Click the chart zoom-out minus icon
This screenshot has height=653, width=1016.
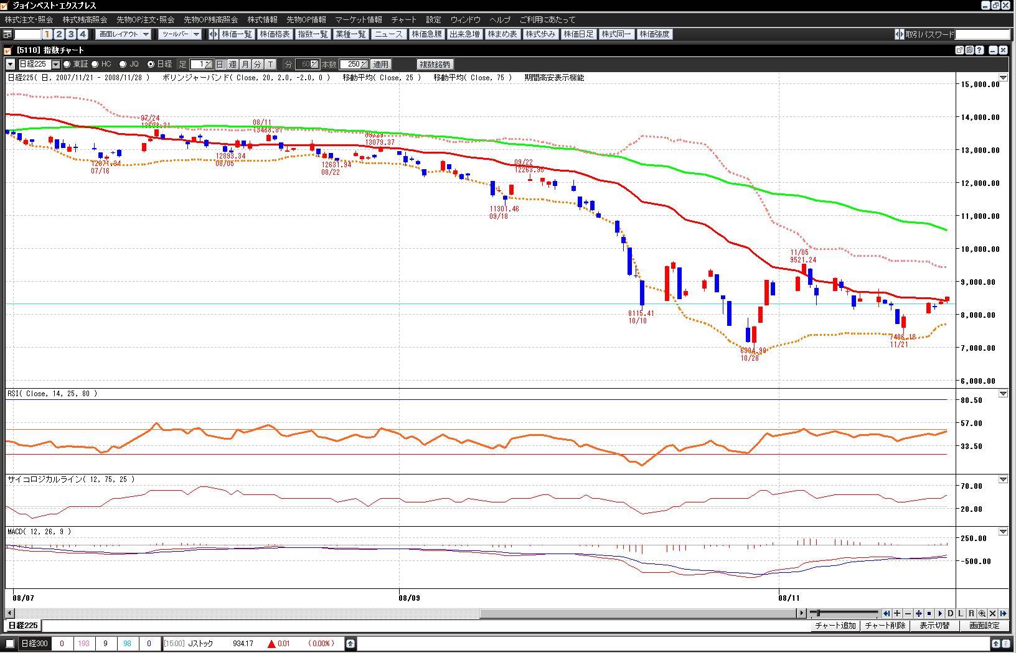pos(908,613)
